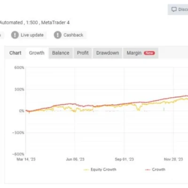Click the 0% y-axis label

click(x=22, y=111)
